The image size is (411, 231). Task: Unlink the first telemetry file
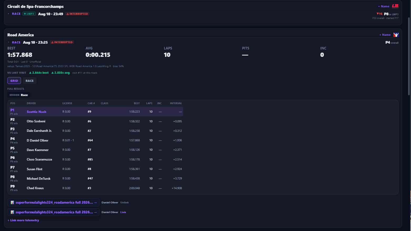click(124, 203)
